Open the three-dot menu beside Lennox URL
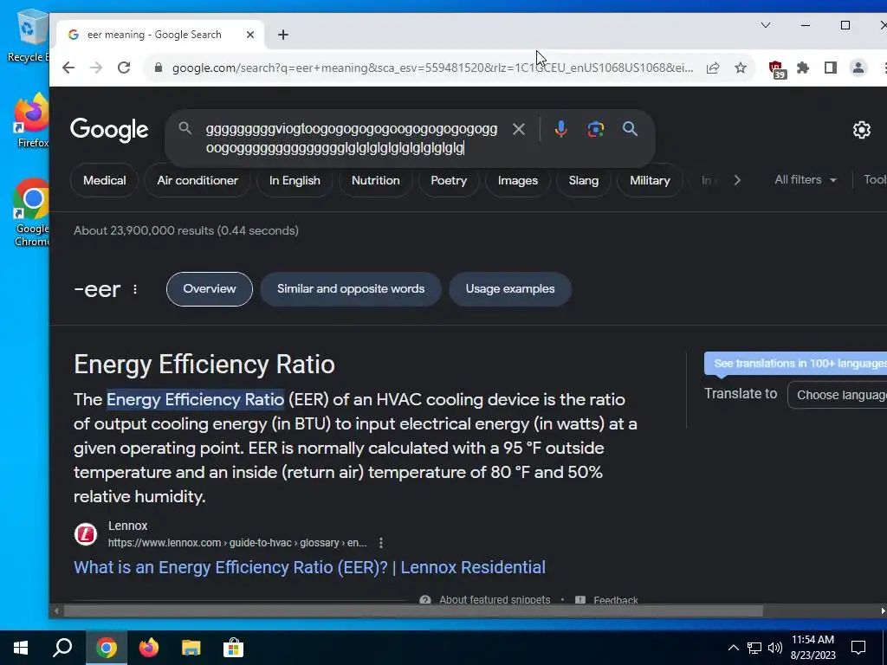The image size is (887, 665). click(x=381, y=543)
